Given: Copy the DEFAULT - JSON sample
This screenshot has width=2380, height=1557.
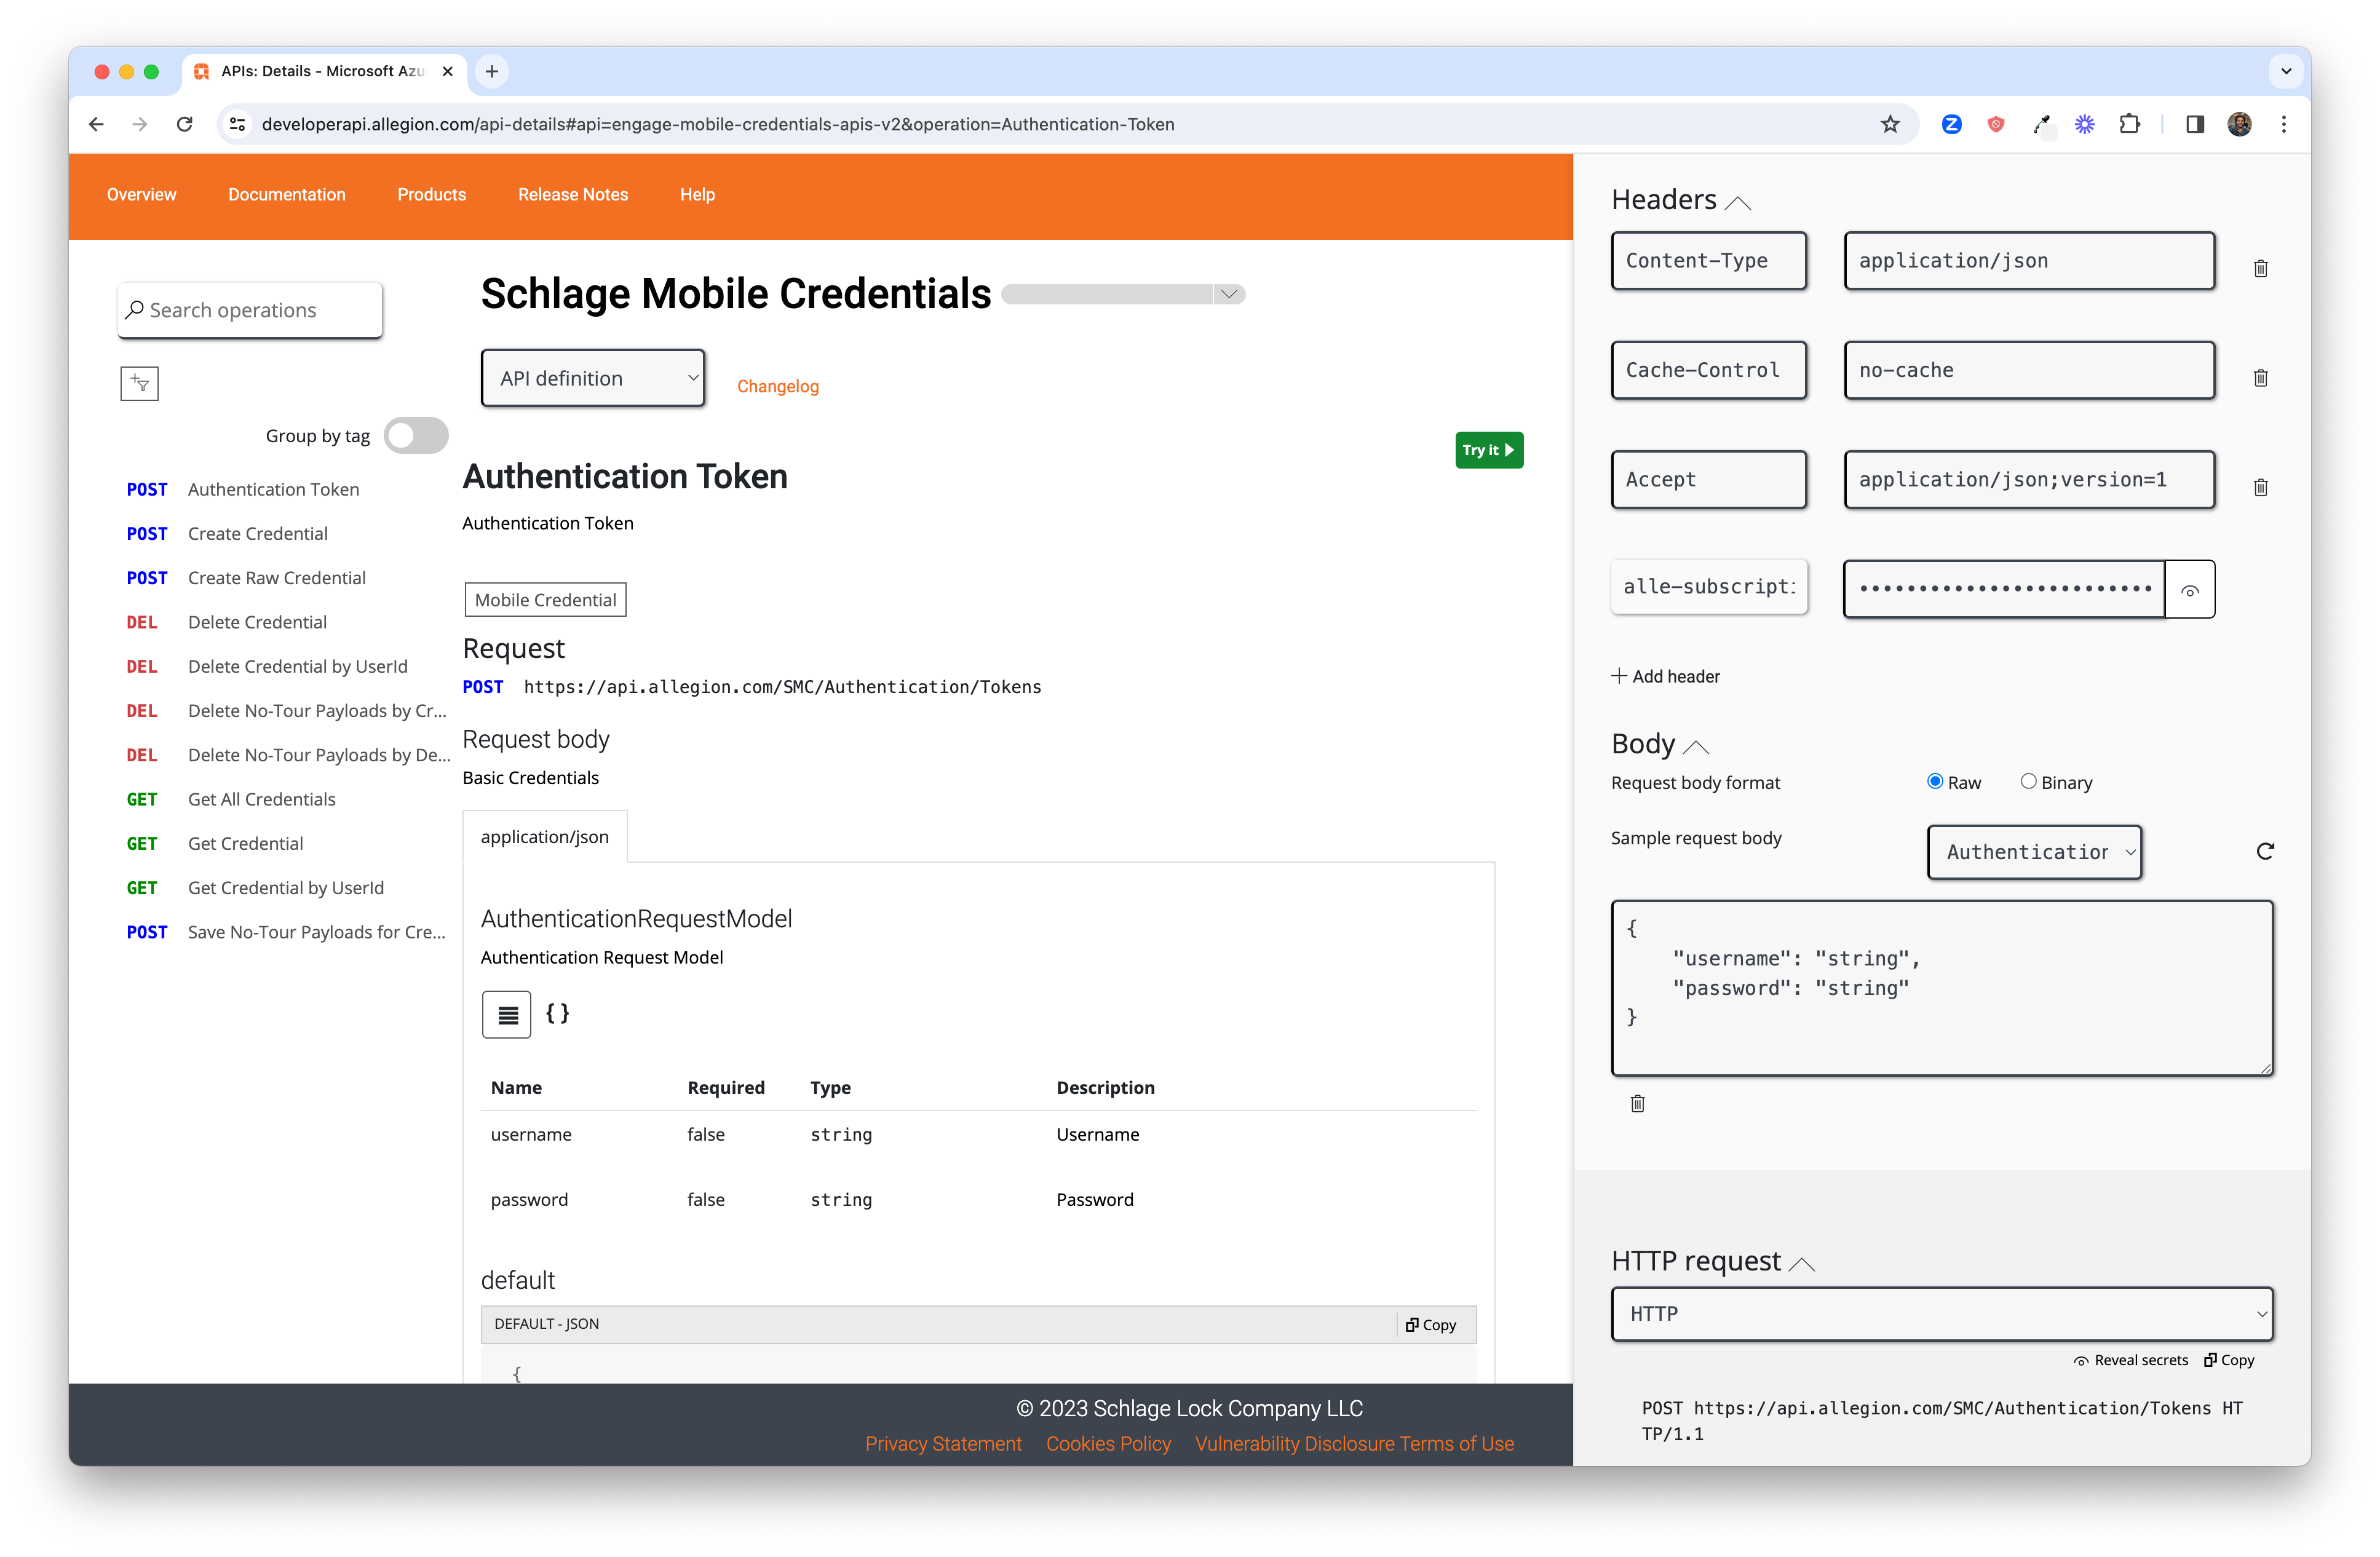Looking at the screenshot, I should (1430, 1324).
